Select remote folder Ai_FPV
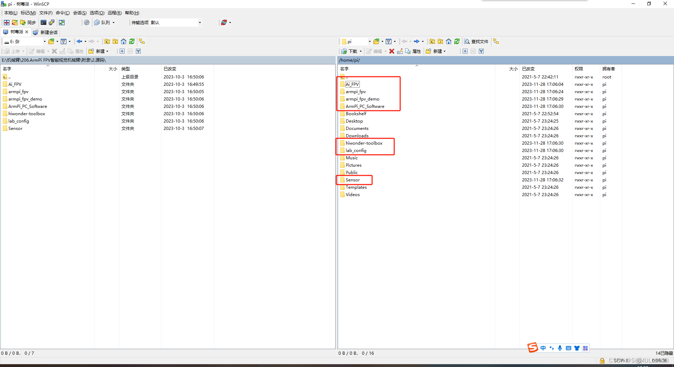Image resolution: width=674 pixels, height=367 pixels. [352, 84]
